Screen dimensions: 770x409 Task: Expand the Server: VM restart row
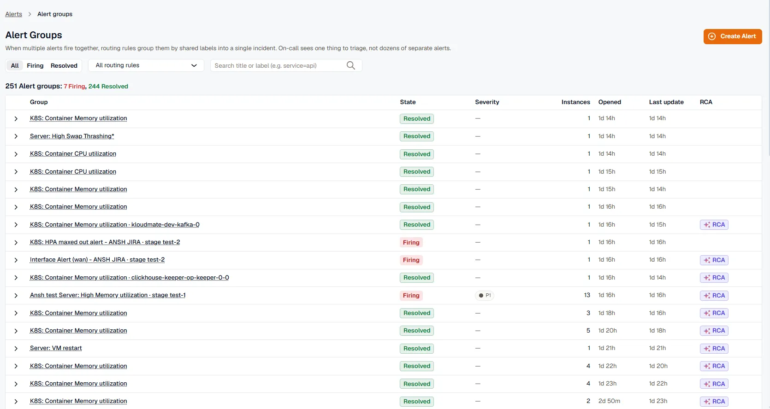coord(16,349)
